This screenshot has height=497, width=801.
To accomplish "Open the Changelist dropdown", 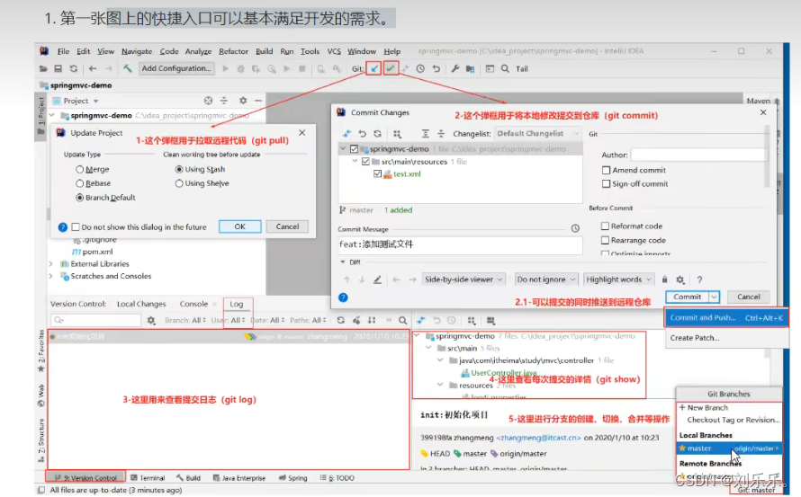I will click(x=538, y=134).
